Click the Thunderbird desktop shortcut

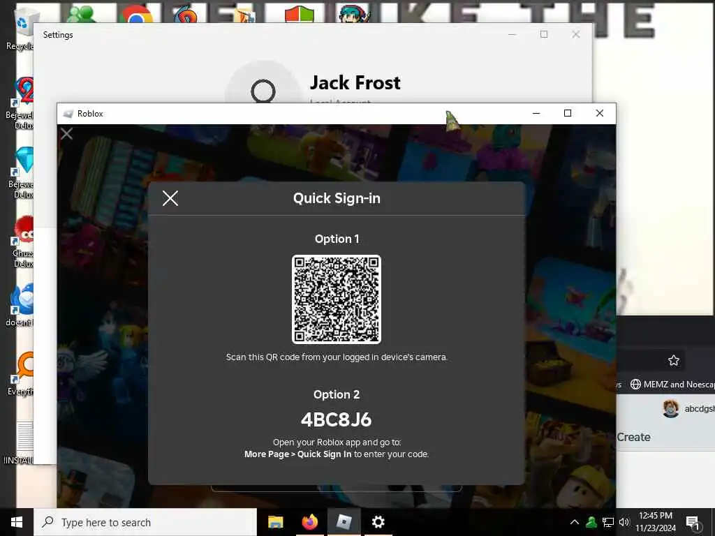tap(20, 304)
